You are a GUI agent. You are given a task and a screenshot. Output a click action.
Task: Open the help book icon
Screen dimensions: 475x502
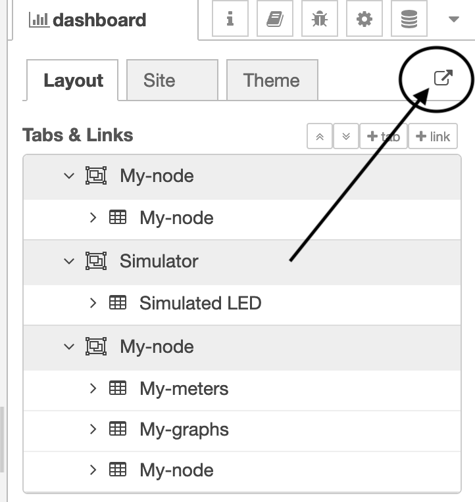click(x=275, y=18)
